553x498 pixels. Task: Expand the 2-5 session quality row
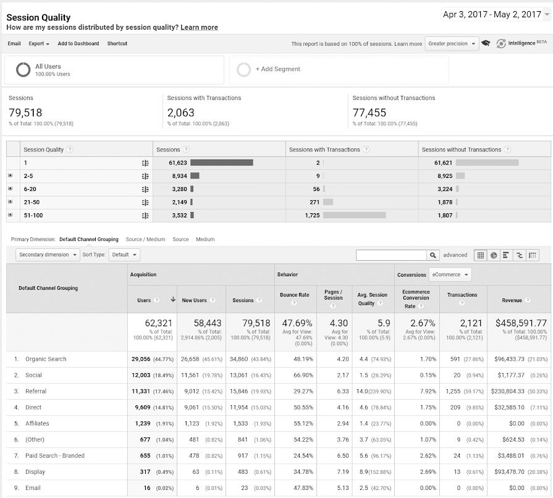point(11,175)
